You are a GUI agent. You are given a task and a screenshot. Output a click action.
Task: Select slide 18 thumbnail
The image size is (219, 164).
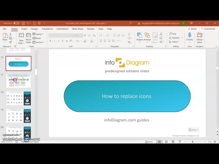[18, 98]
